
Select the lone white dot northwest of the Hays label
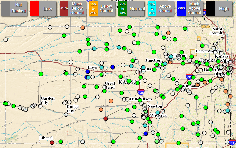click(x=71, y=62)
